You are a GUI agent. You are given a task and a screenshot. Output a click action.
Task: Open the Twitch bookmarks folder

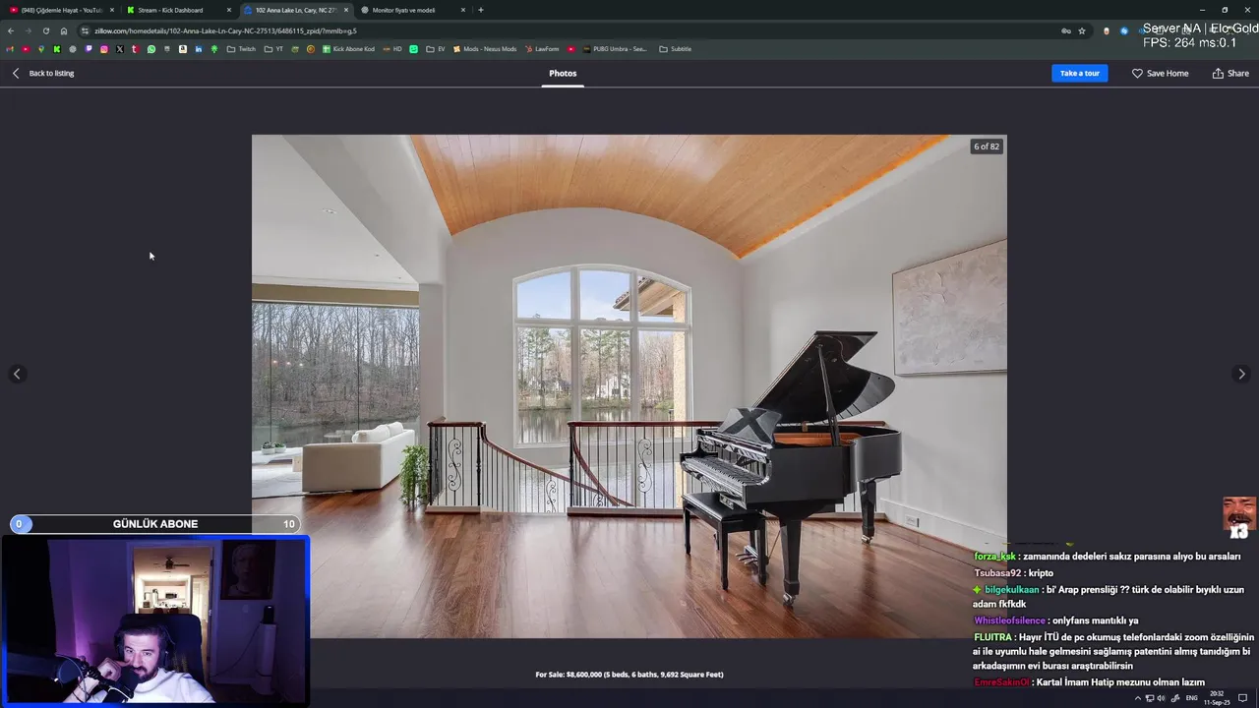(x=241, y=49)
